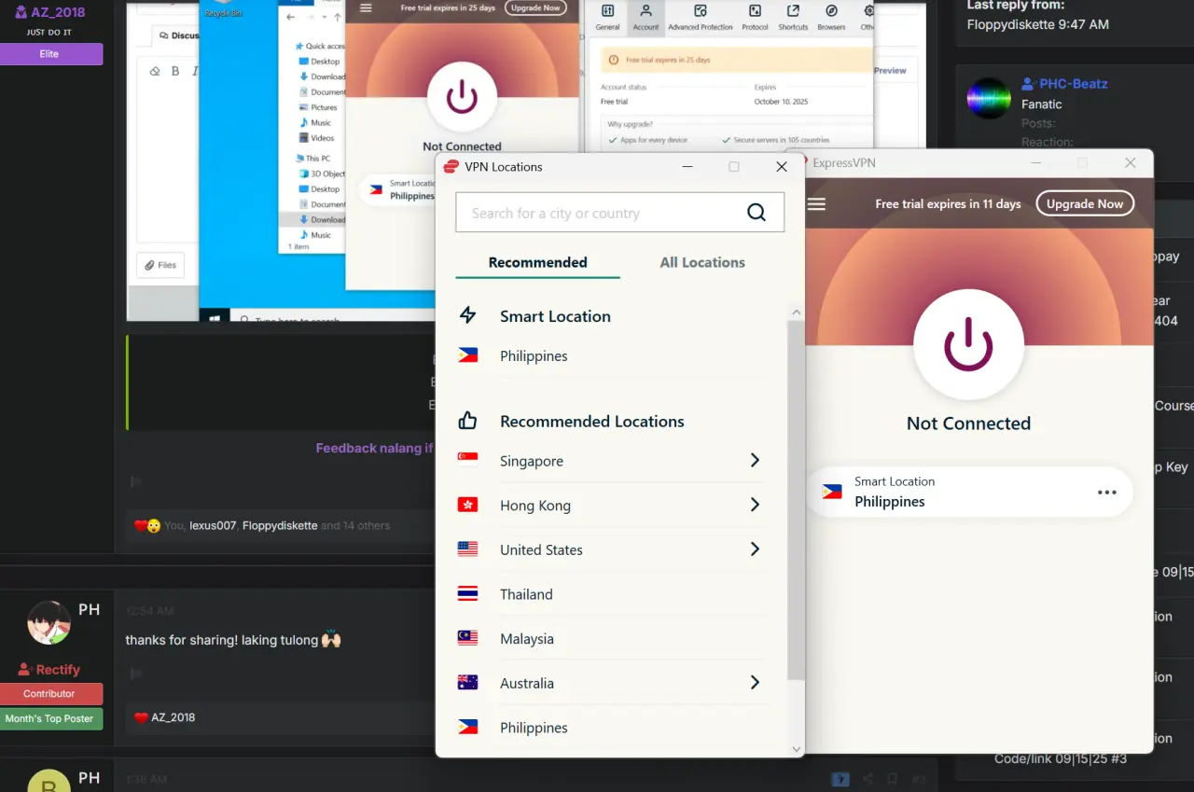The height and width of the screenshot is (792, 1194).
Task: Open lexus007 in reactions list
Action: (213, 526)
